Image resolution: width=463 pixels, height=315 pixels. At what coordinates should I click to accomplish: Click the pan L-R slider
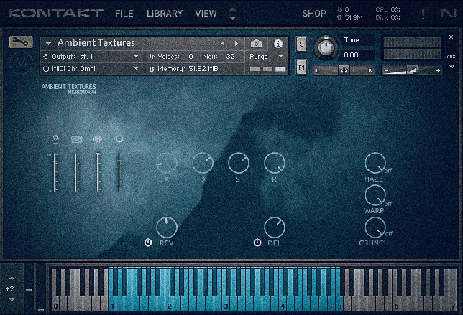[344, 71]
